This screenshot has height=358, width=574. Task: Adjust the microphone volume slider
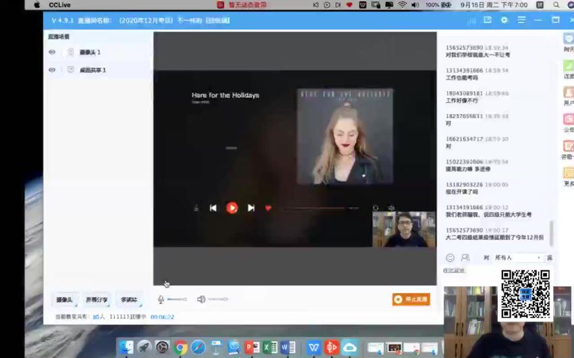tap(177, 299)
